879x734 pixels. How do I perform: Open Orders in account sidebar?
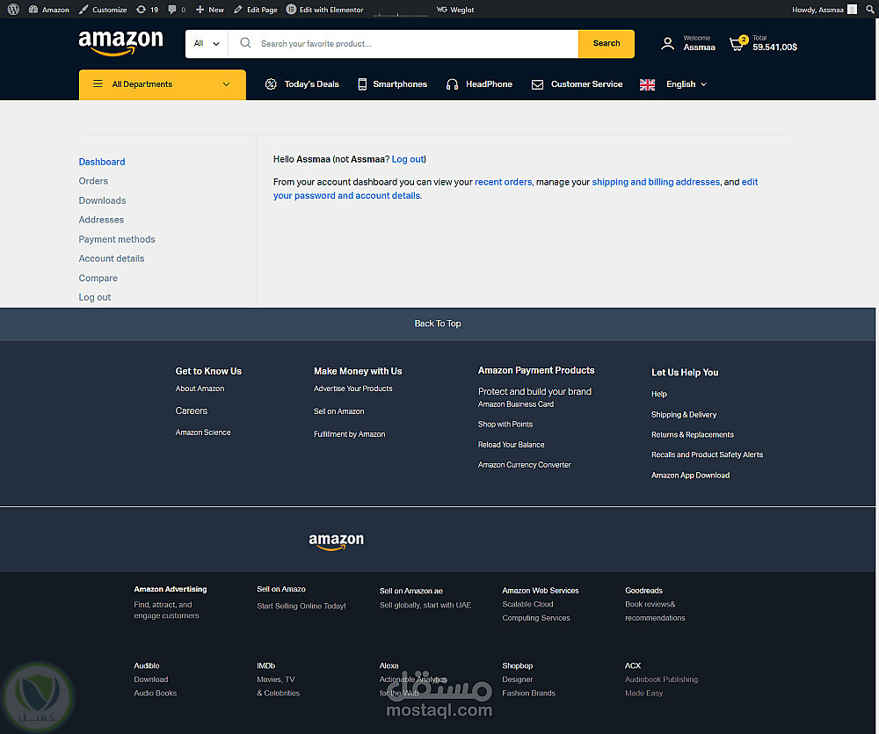click(x=93, y=181)
